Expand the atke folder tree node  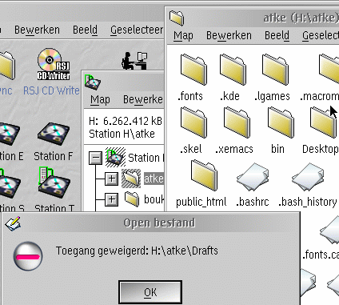(x=111, y=179)
